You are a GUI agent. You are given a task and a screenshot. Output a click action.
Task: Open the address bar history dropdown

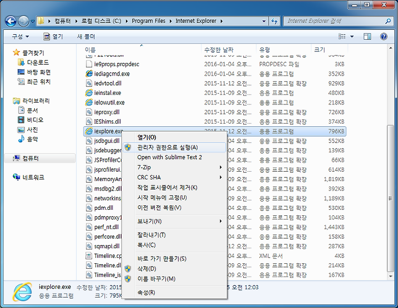tap(264, 22)
